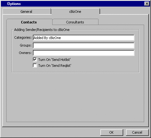Viewport: 151px width, 138px height.
Task: Click the "Turn On 'Send Hotlist'" label text
Action: (x=54, y=60)
